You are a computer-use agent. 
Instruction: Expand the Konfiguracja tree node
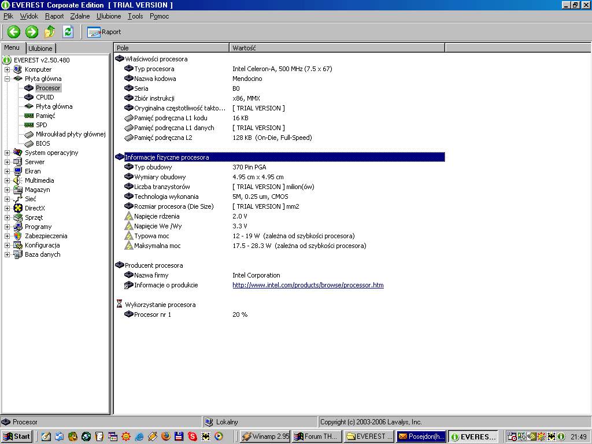pyautogui.click(x=7, y=245)
